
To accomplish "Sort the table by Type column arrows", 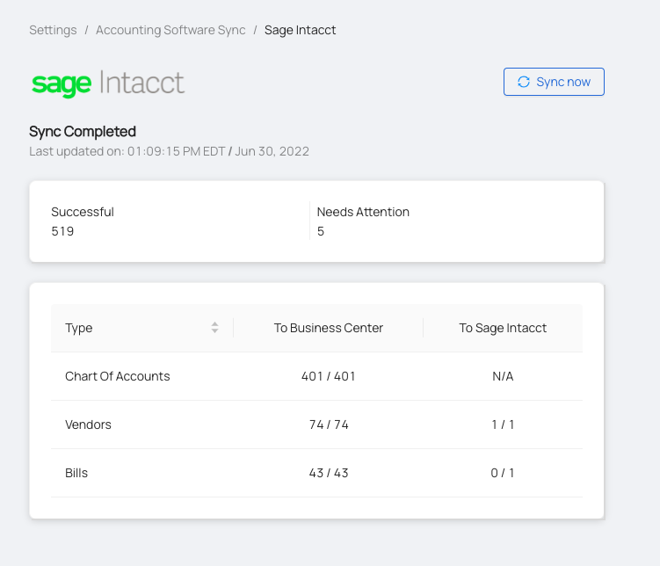I will click(214, 328).
